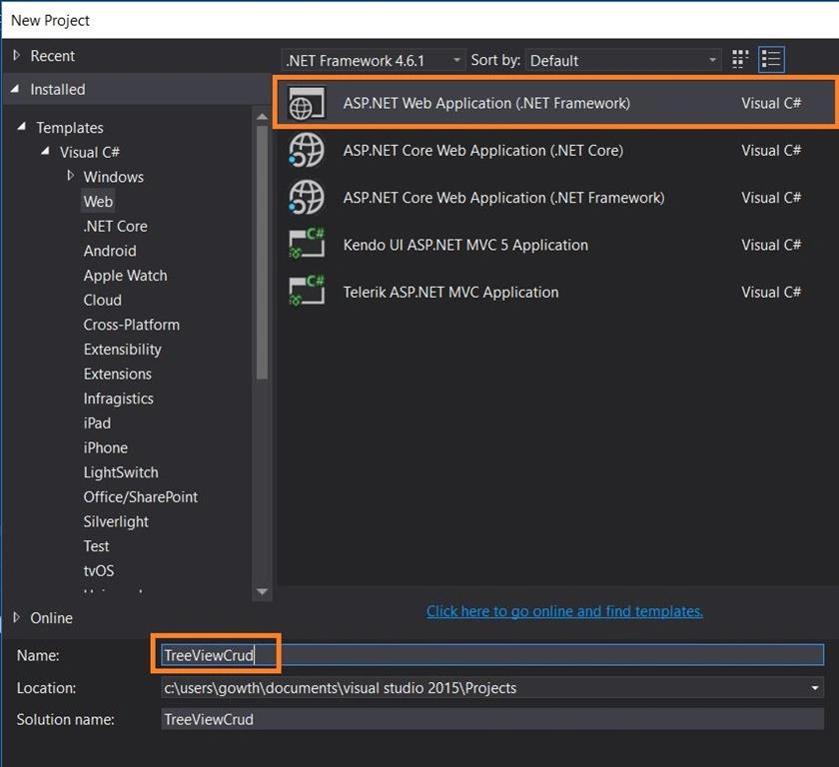The width and height of the screenshot is (839, 767).
Task: Expand the Online section
Action: (17, 617)
